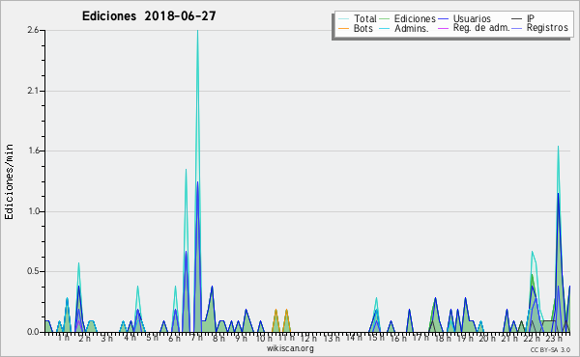
Task: Click the 1 h axis label
Action: click(63, 338)
